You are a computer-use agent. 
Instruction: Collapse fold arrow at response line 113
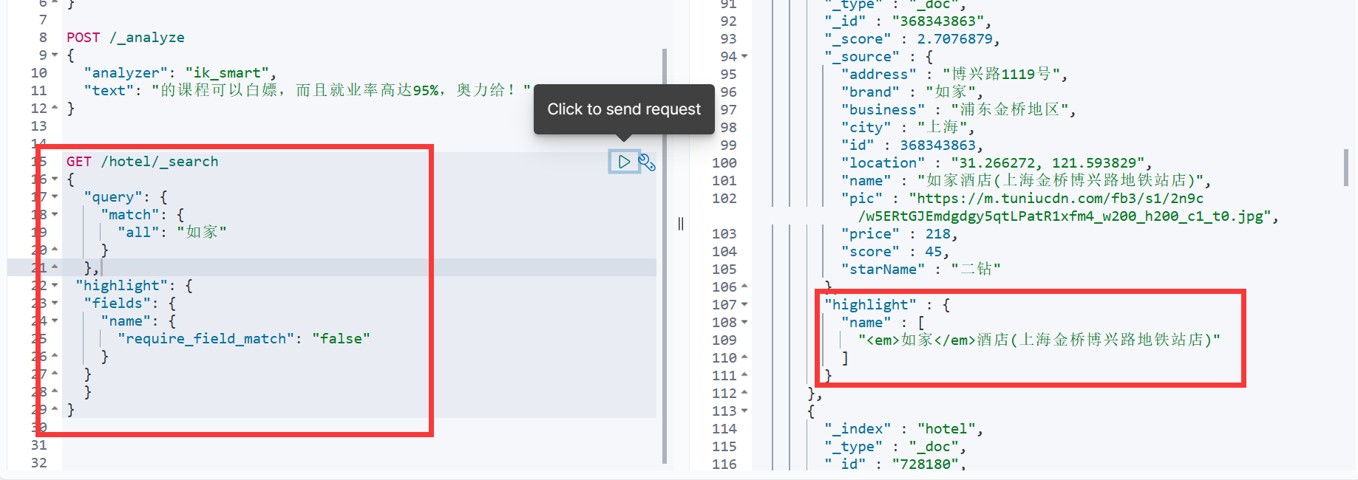tap(744, 411)
